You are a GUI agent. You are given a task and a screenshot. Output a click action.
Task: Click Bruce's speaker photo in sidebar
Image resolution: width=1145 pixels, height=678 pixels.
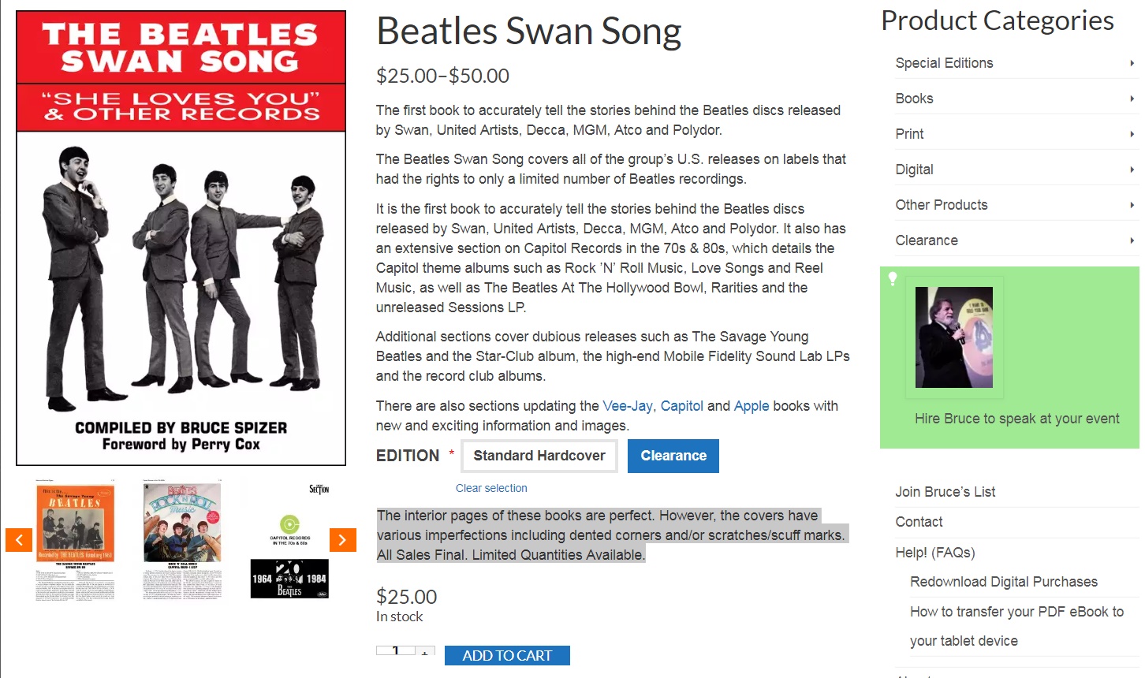click(x=953, y=337)
